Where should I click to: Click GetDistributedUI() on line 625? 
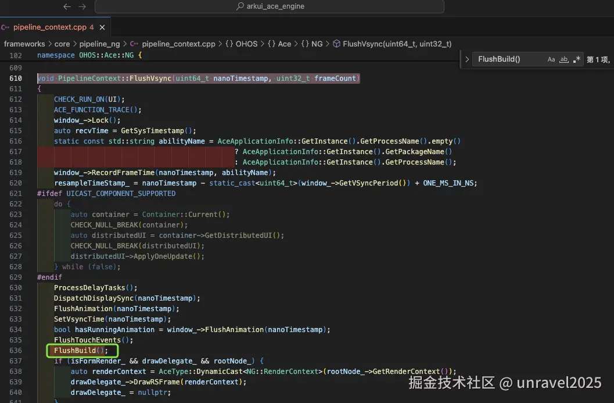point(243,235)
